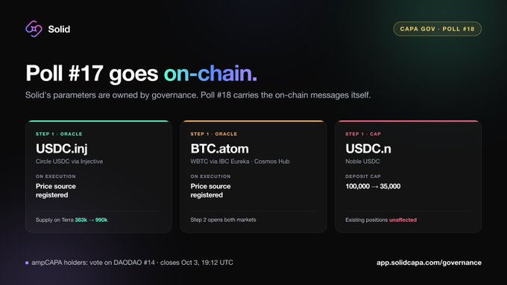Click the purple bullet dot before ampCAPA

coord(27,263)
